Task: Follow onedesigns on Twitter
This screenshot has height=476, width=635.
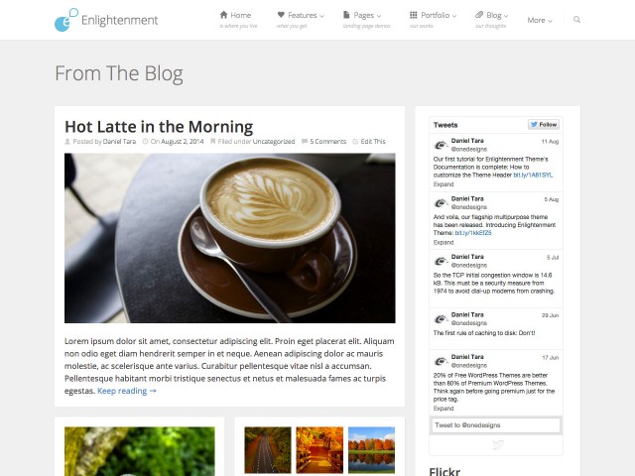Action: 544,125
